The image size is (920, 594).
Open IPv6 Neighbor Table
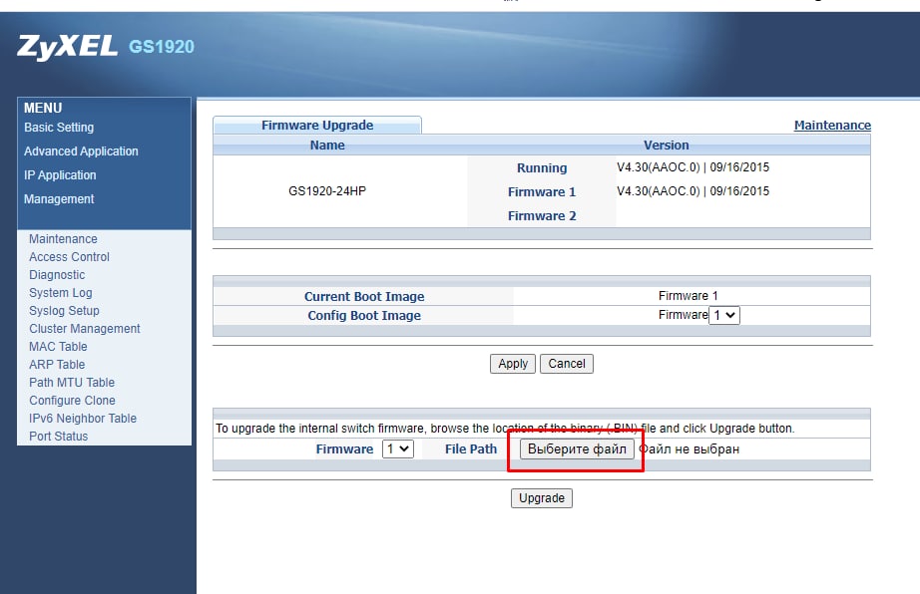pos(83,419)
